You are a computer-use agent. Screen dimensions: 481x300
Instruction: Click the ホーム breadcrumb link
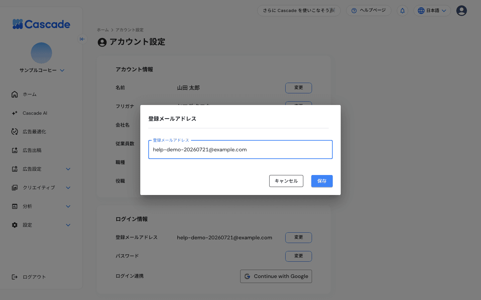click(103, 30)
